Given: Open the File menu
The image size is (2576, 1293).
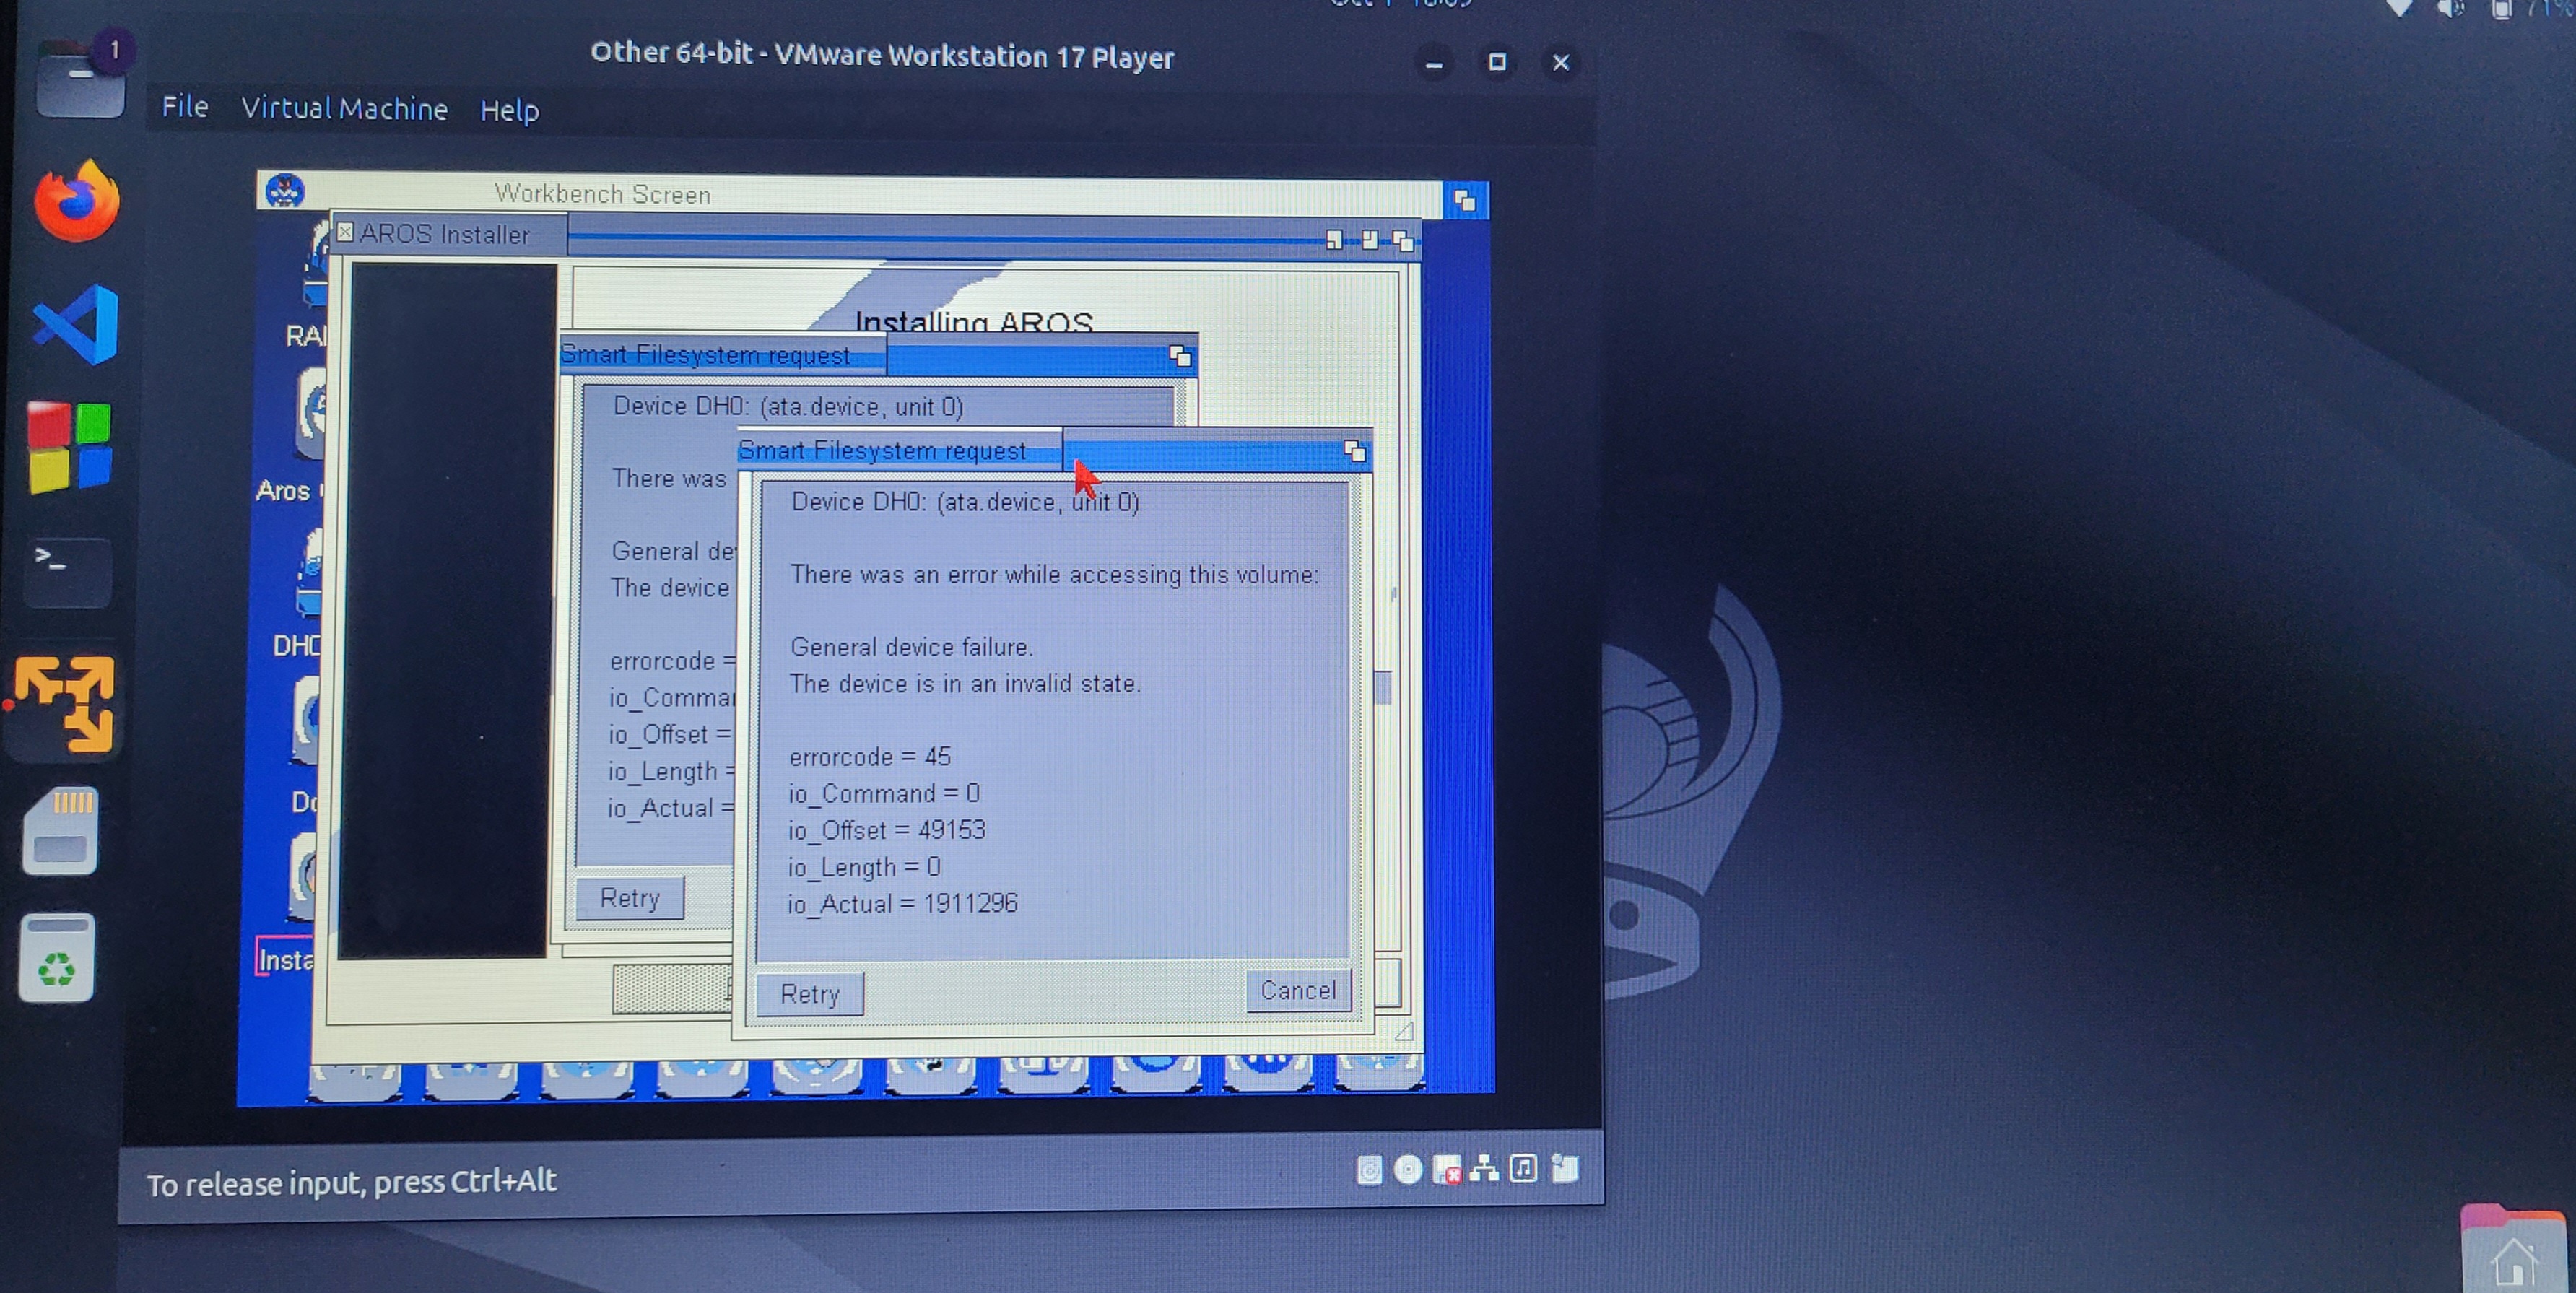Looking at the screenshot, I should click(x=185, y=107).
